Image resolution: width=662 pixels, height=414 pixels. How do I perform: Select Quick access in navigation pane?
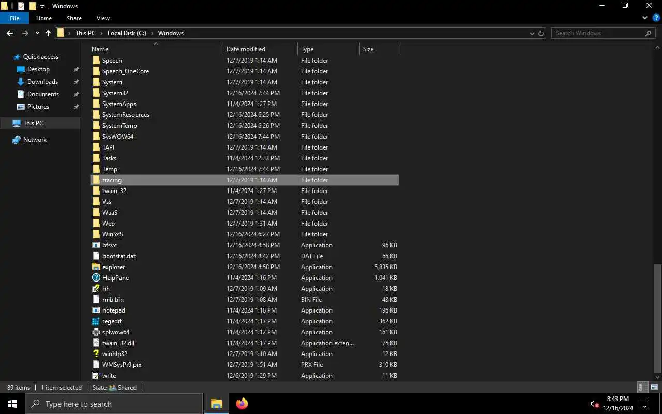click(x=40, y=57)
